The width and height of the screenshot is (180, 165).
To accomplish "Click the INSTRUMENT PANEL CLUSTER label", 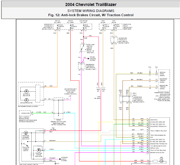I will (28, 106).
